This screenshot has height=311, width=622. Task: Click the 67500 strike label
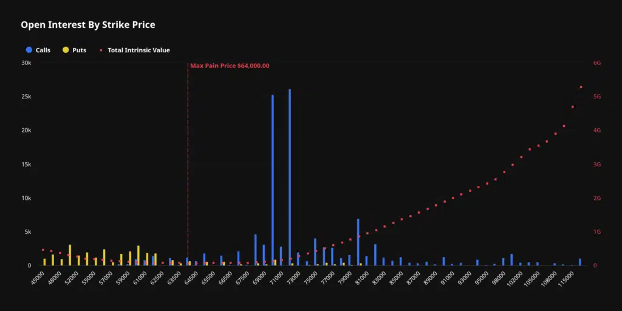pyautogui.click(x=243, y=277)
